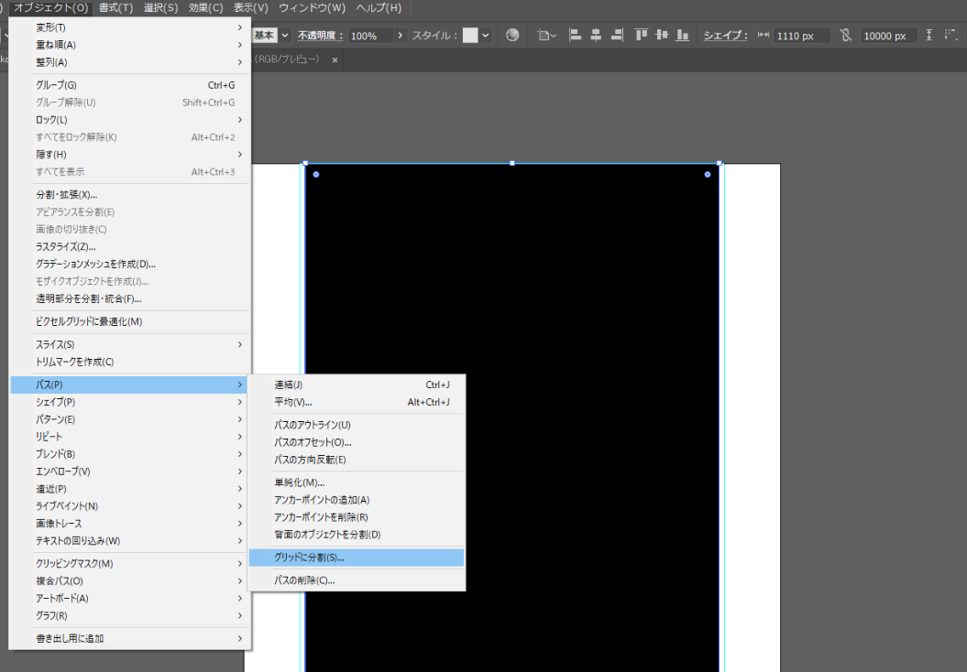
Task: Choose 平均(V)... in the path submenu
Action: [x=357, y=402]
